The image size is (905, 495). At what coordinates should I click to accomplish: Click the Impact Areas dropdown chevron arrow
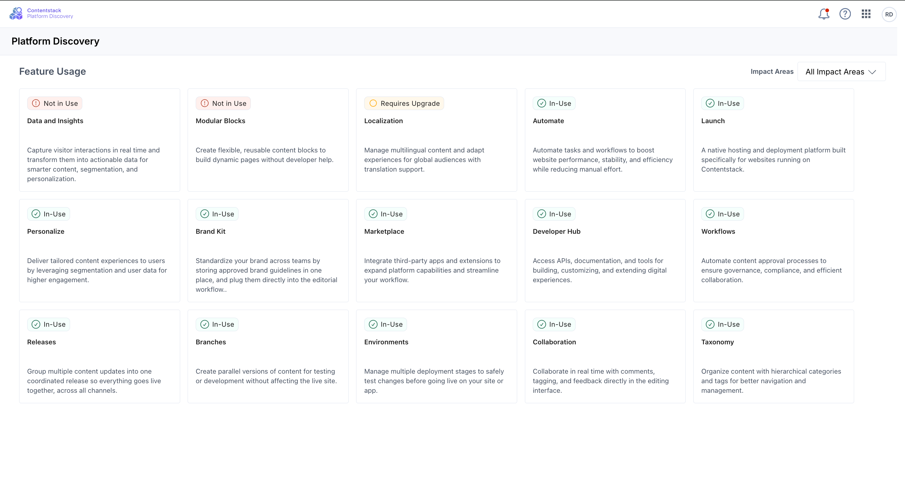[x=872, y=72]
